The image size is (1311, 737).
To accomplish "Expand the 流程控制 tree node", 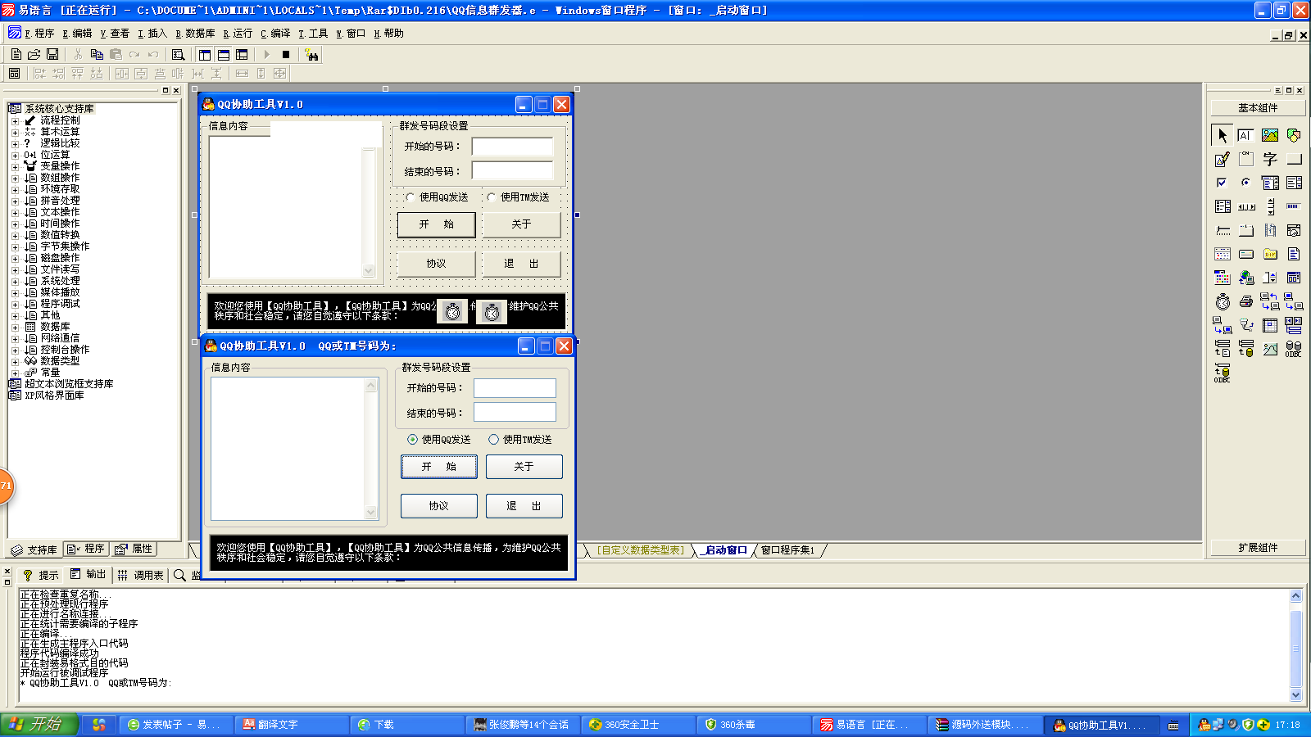I will pyautogui.click(x=15, y=120).
